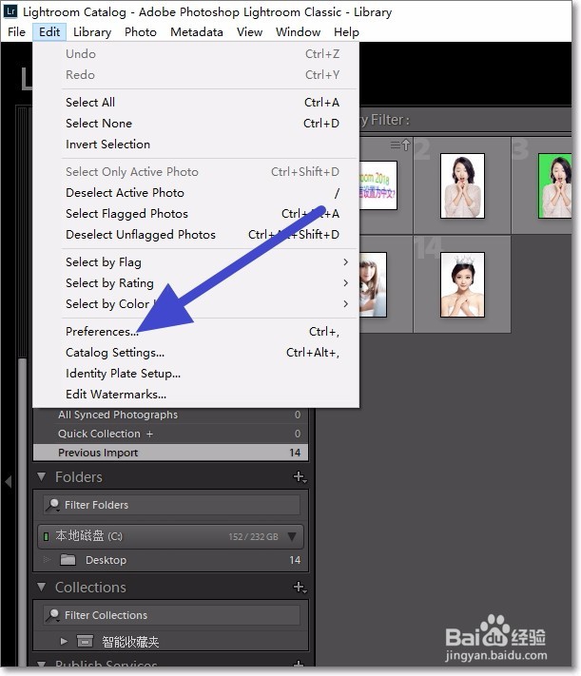Click the 152 / 232 GB disk space text
The height and width of the screenshot is (676, 581).
253,537
